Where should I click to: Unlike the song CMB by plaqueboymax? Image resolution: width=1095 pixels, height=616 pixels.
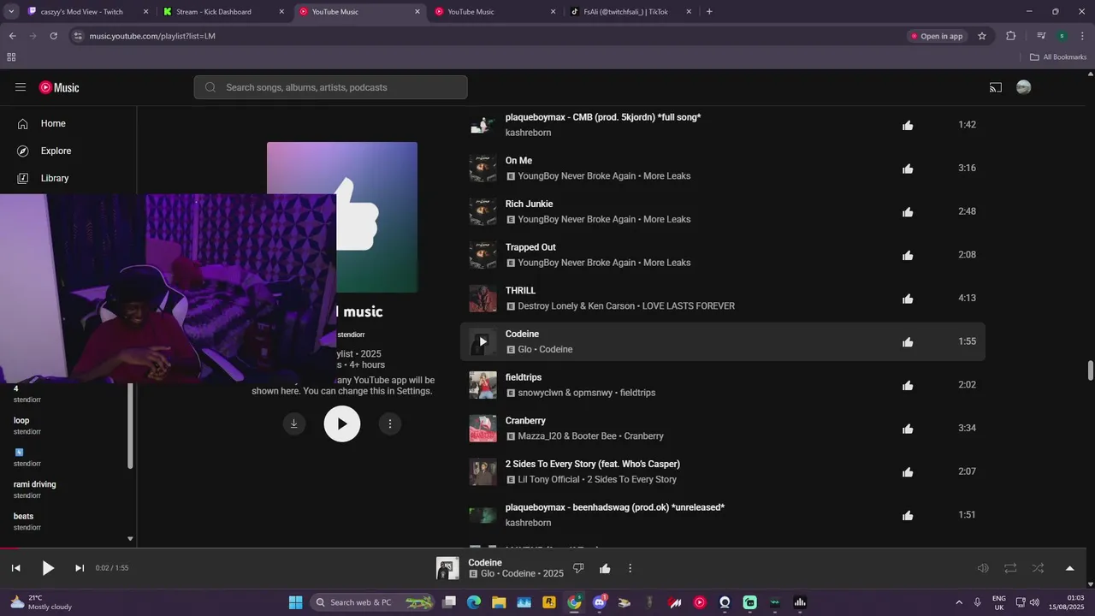(908, 125)
